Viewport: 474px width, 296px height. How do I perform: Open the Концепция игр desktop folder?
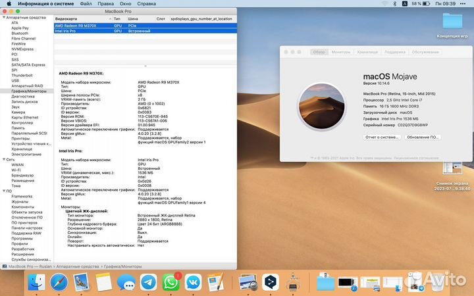(x=452, y=26)
